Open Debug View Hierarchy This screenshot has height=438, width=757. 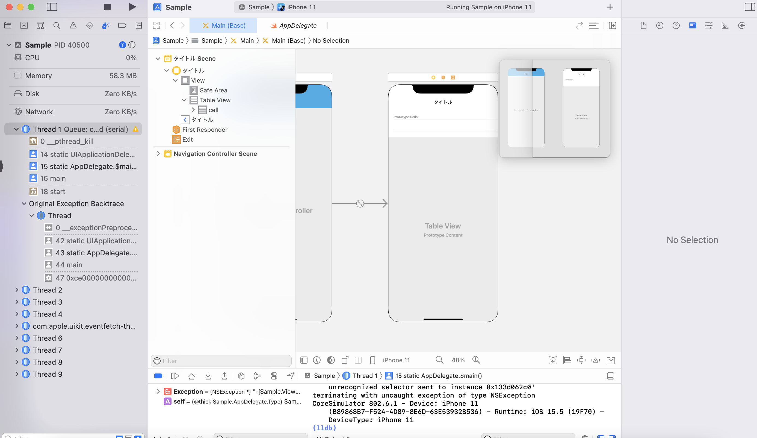[x=241, y=376]
